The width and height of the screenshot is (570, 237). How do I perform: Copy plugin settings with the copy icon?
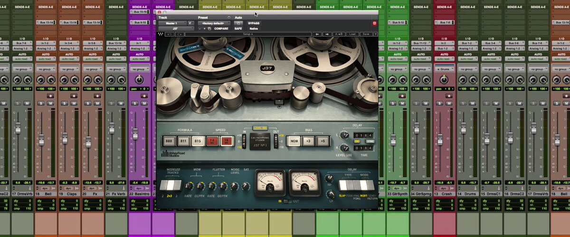(209, 28)
